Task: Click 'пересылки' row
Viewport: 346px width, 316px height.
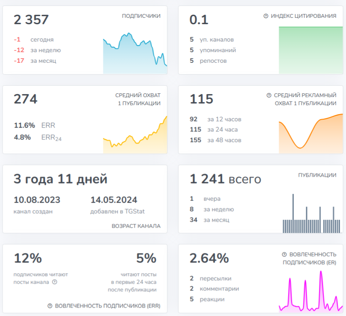Action: coord(210,278)
